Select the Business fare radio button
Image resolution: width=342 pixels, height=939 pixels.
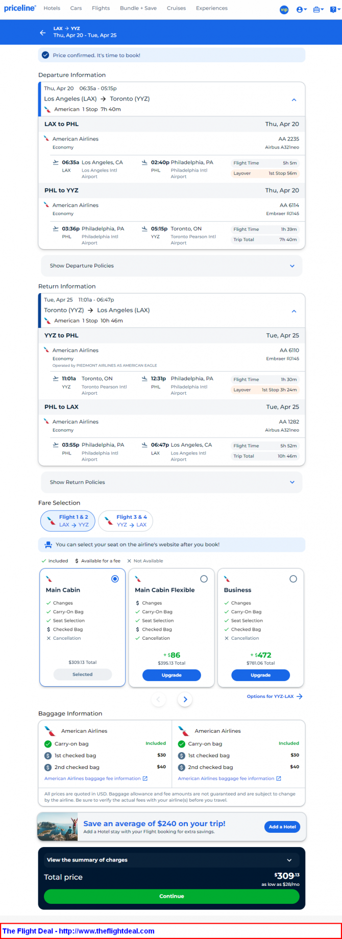293,579
